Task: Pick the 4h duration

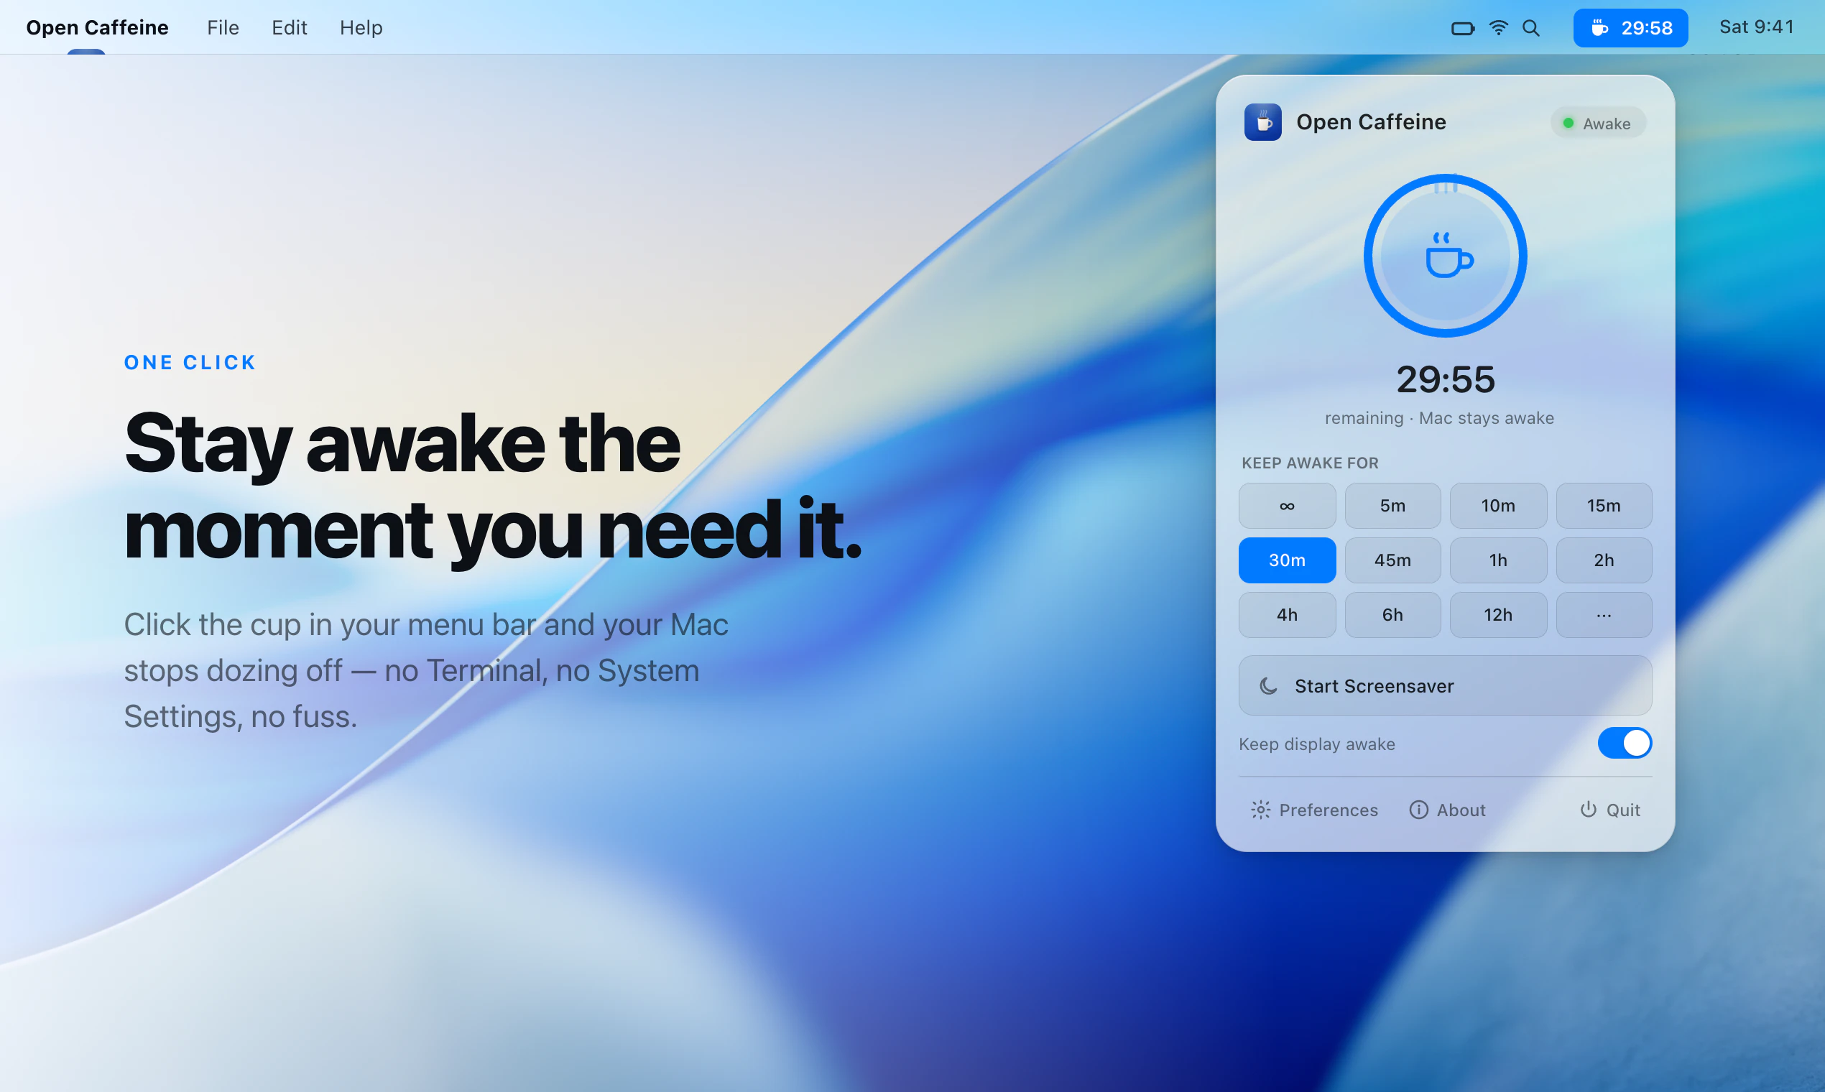Action: 1287,615
